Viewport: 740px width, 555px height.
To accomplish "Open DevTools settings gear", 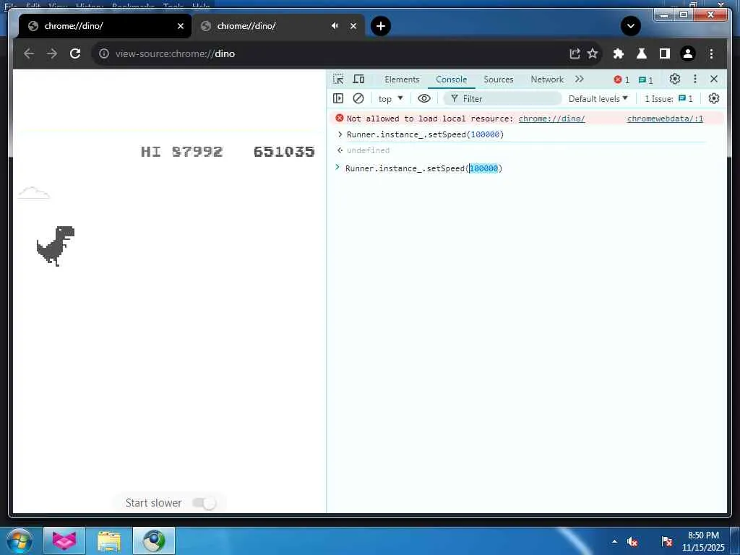I will (675, 79).
